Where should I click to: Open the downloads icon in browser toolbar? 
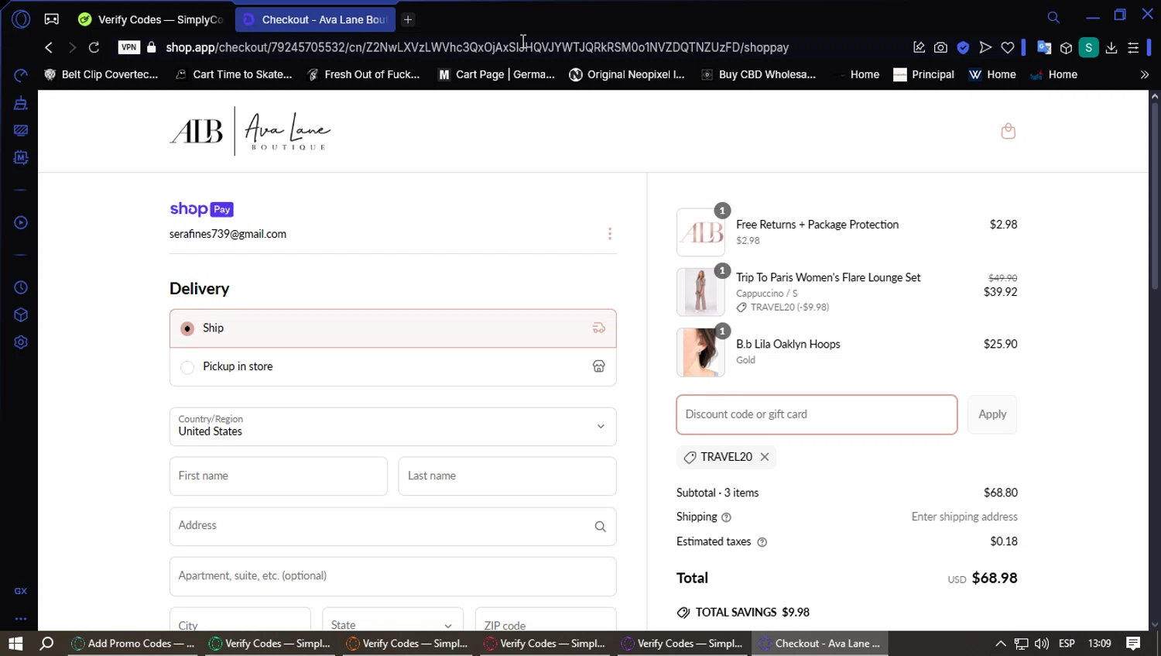click(1111, 47)
